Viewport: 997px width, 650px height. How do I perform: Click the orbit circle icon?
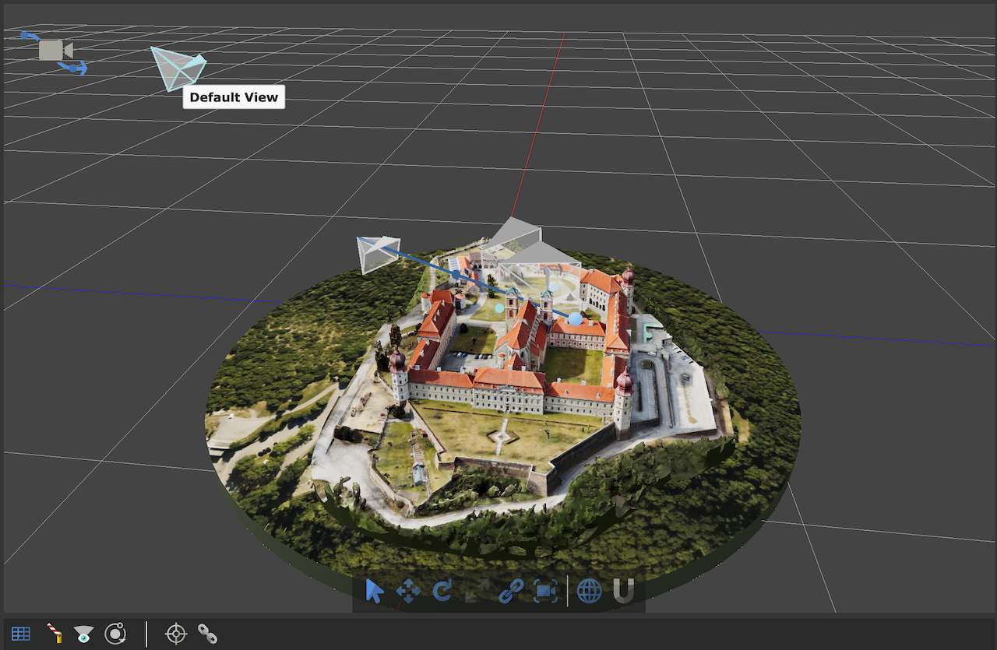pyautogui.click(x=115, y=634)
